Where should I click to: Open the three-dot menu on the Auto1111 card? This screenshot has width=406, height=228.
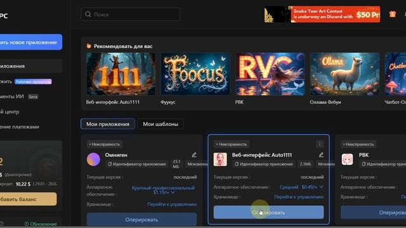click(x=320, y=144)
